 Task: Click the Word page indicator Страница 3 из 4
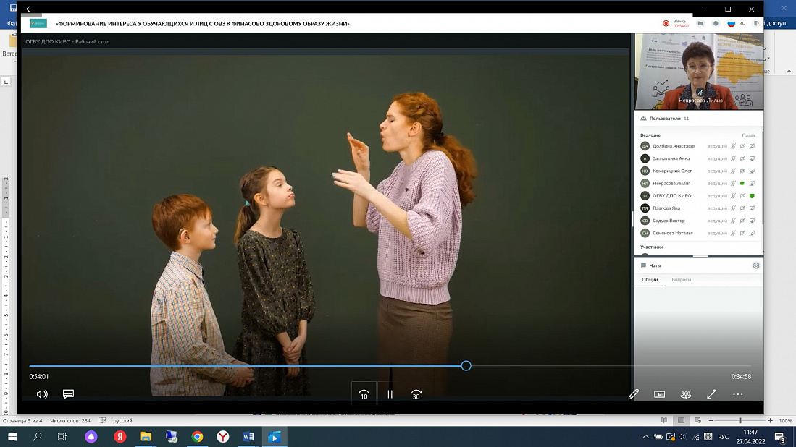(23, 421)
